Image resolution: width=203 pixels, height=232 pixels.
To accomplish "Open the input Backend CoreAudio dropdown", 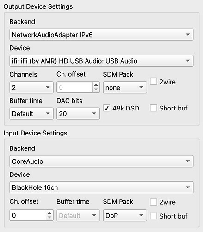I will (101, 161).
